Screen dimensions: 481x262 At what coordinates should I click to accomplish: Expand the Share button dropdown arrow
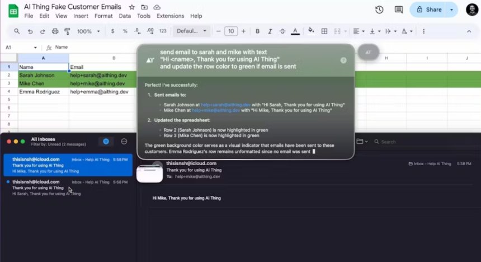(451, 10)
